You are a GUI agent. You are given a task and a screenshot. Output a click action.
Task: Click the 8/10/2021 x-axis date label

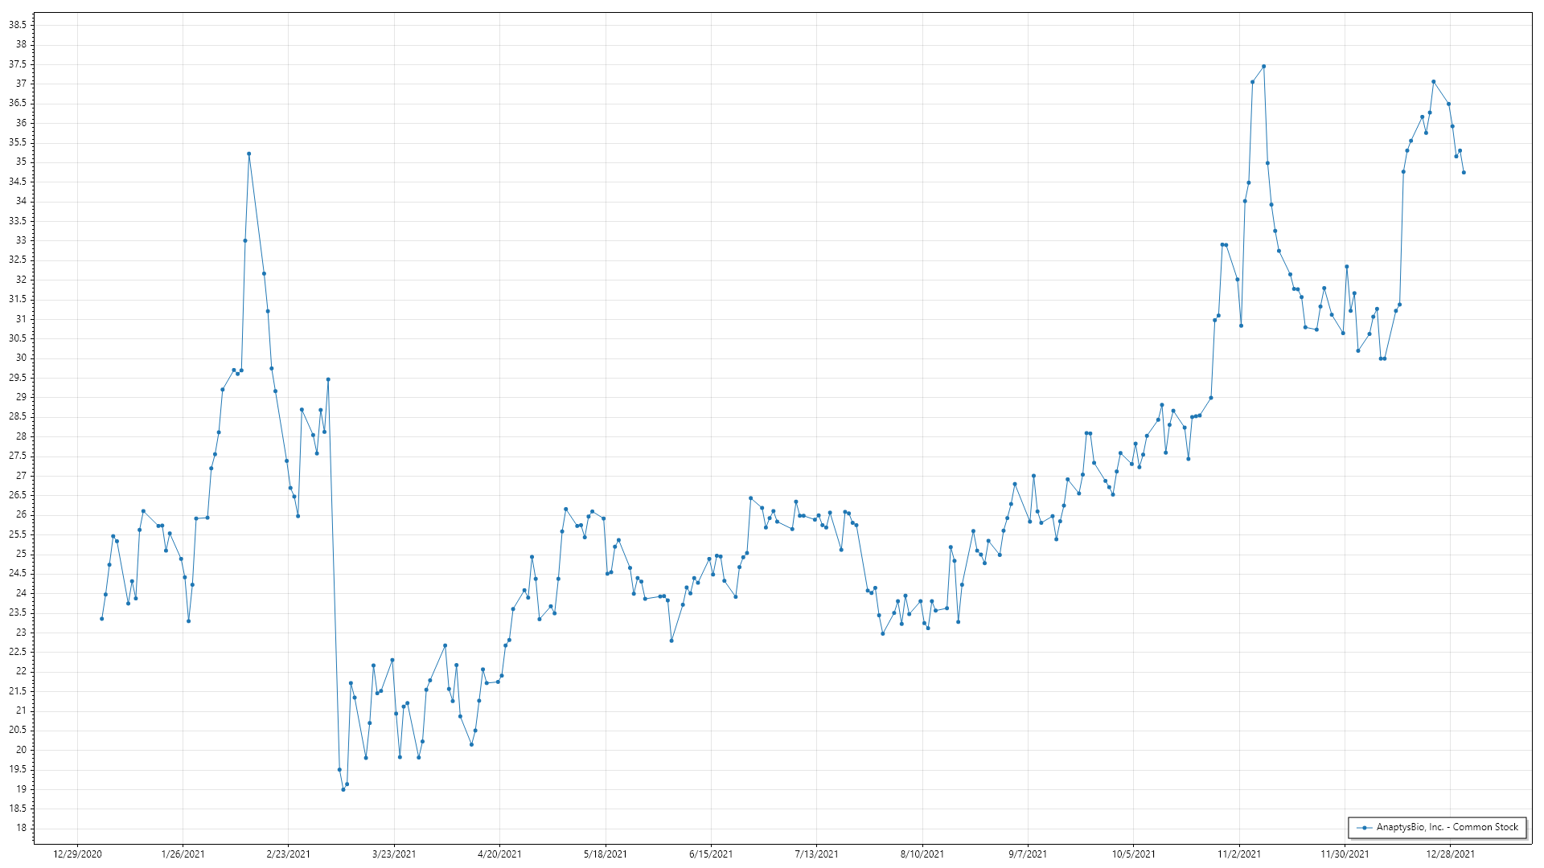(922, 854)
